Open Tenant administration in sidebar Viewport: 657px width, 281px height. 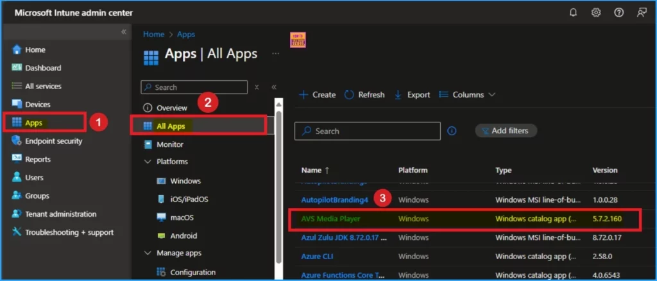pos(61,214)
